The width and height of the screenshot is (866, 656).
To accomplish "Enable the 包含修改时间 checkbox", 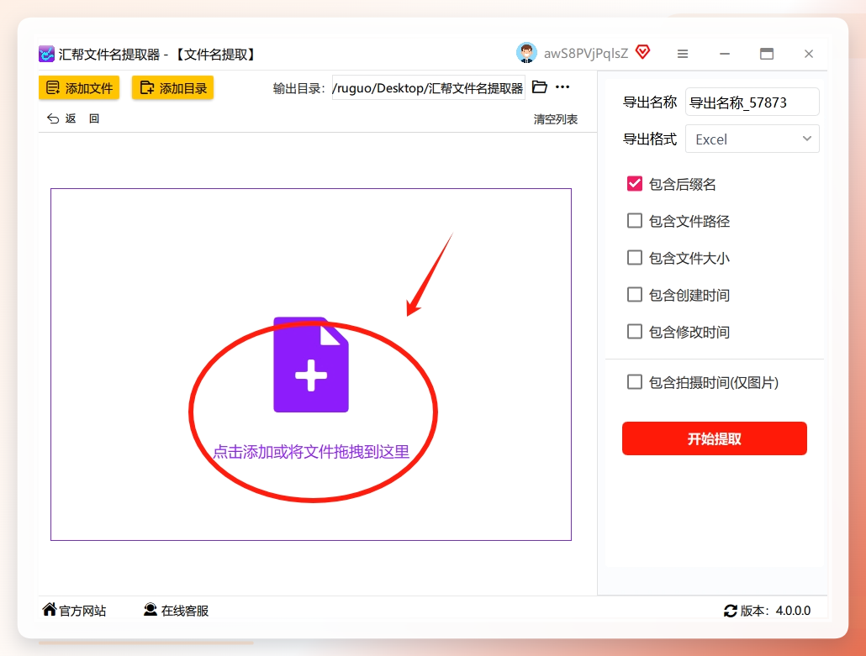I will click(x=635, y=332).
